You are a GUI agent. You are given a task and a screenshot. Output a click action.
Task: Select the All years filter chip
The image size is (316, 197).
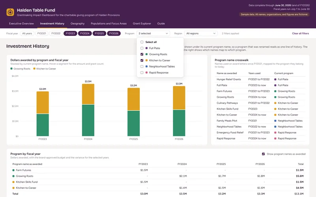click(x=27, y=33)
